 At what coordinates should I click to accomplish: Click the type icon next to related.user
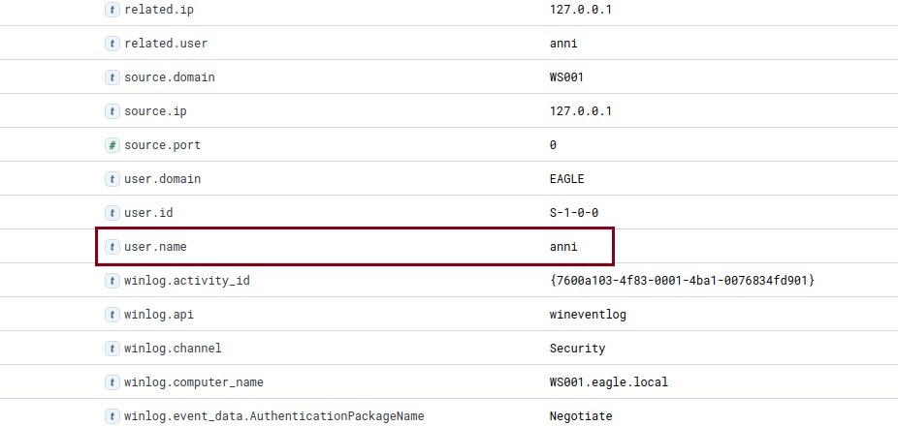tap(112, 44)
